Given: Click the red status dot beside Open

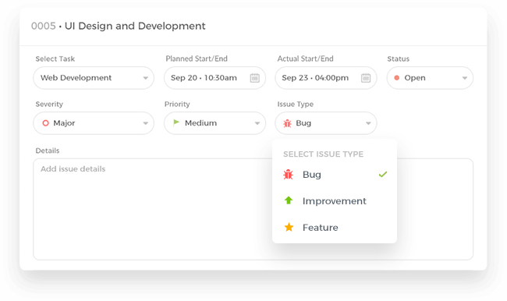Looking at the screenshot, I should tap(397, 78).
